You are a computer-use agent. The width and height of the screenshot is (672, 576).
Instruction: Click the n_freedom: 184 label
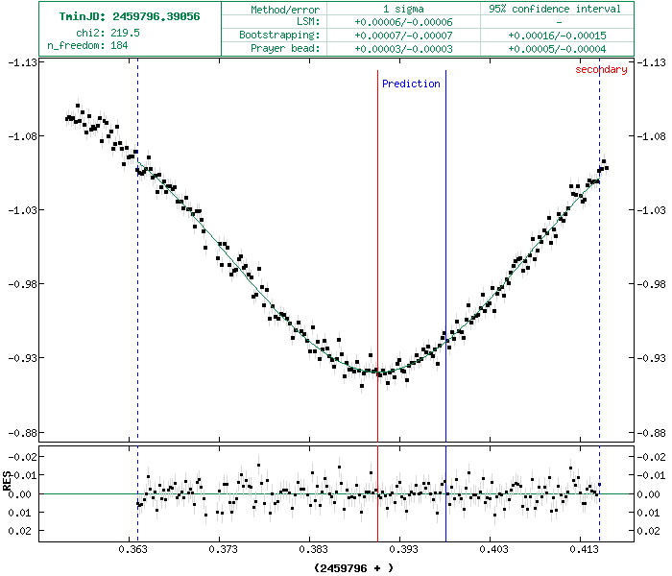tap(87, 44)
